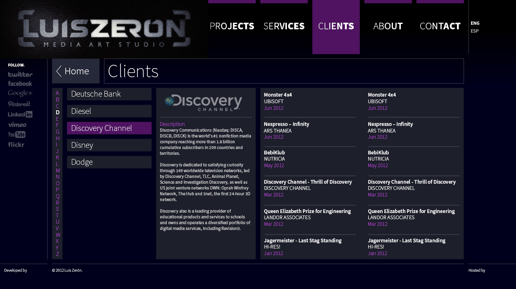Open Jagermeister Last Stag Standing, right column
This screenshot has height=289, width=516.
[407, 241]
